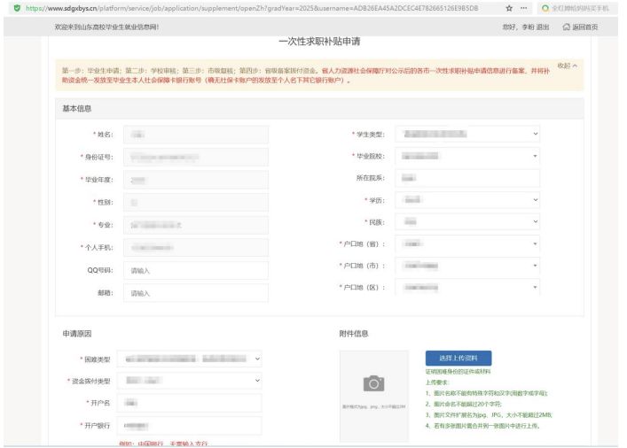Open the 户口地（市）dropdown

[x=467, y=266]
